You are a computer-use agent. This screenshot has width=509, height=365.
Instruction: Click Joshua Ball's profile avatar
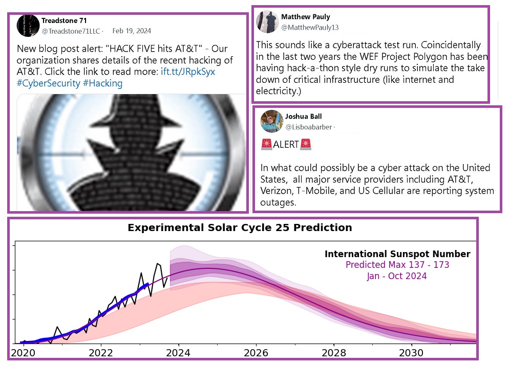tap(271, 121)
